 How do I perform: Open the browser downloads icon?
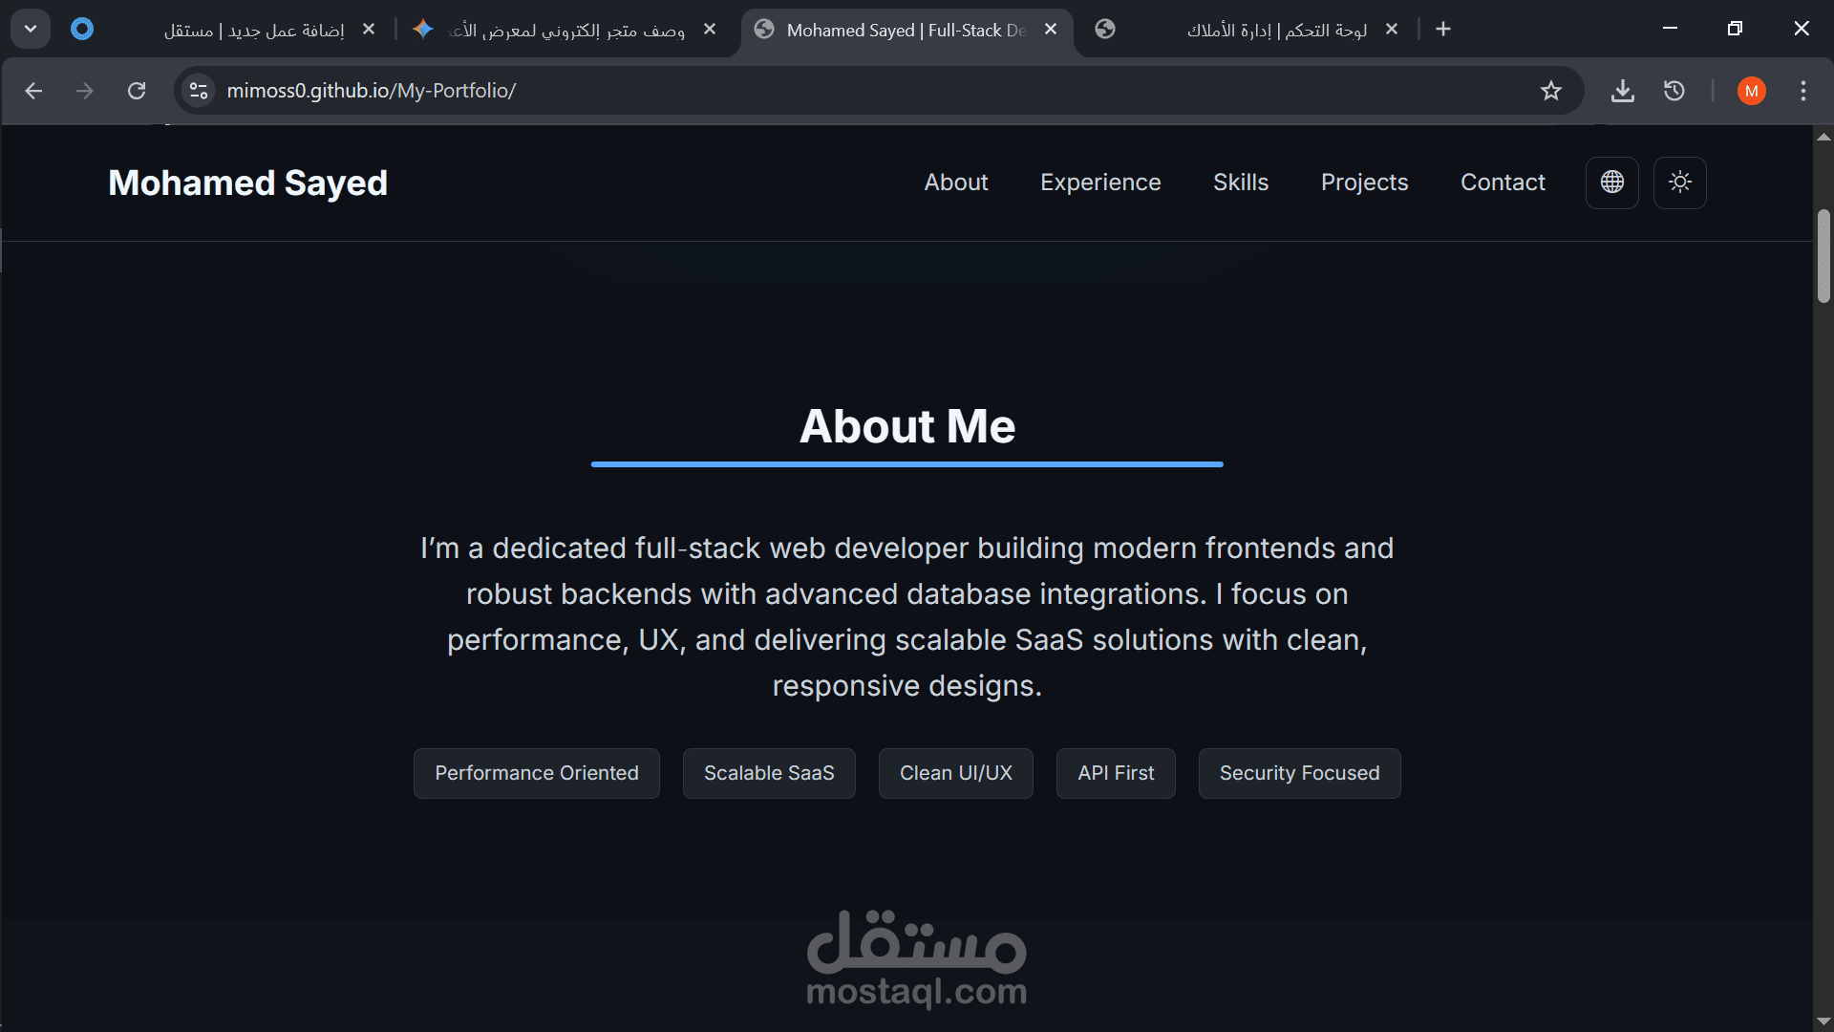[1622, 91]
